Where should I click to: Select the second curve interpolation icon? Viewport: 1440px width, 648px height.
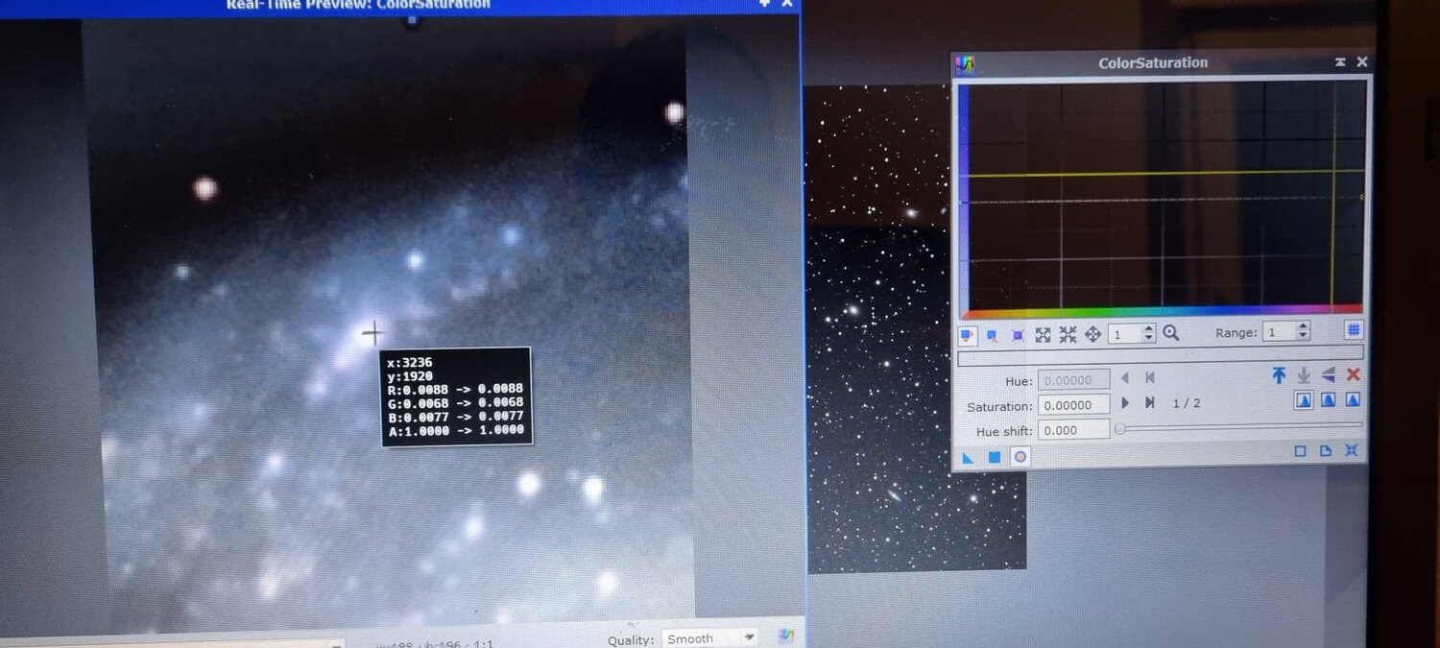click(1329, 399)
